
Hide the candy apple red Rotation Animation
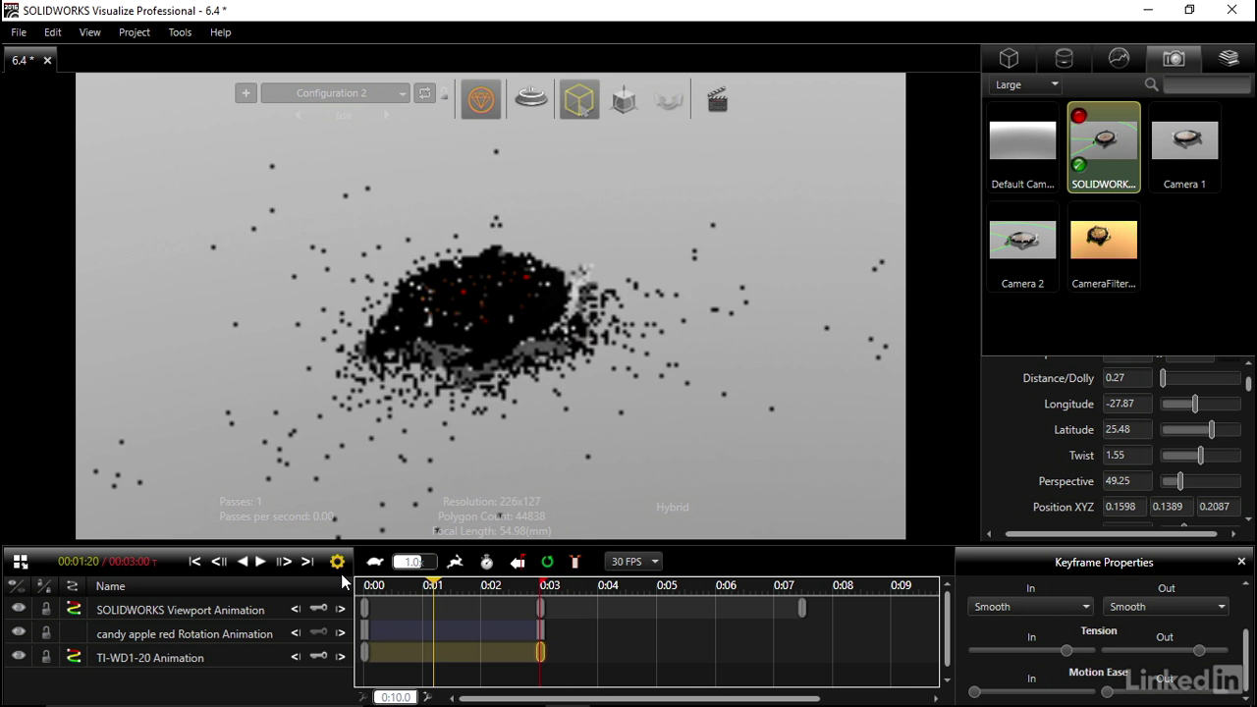click(19, 632)
